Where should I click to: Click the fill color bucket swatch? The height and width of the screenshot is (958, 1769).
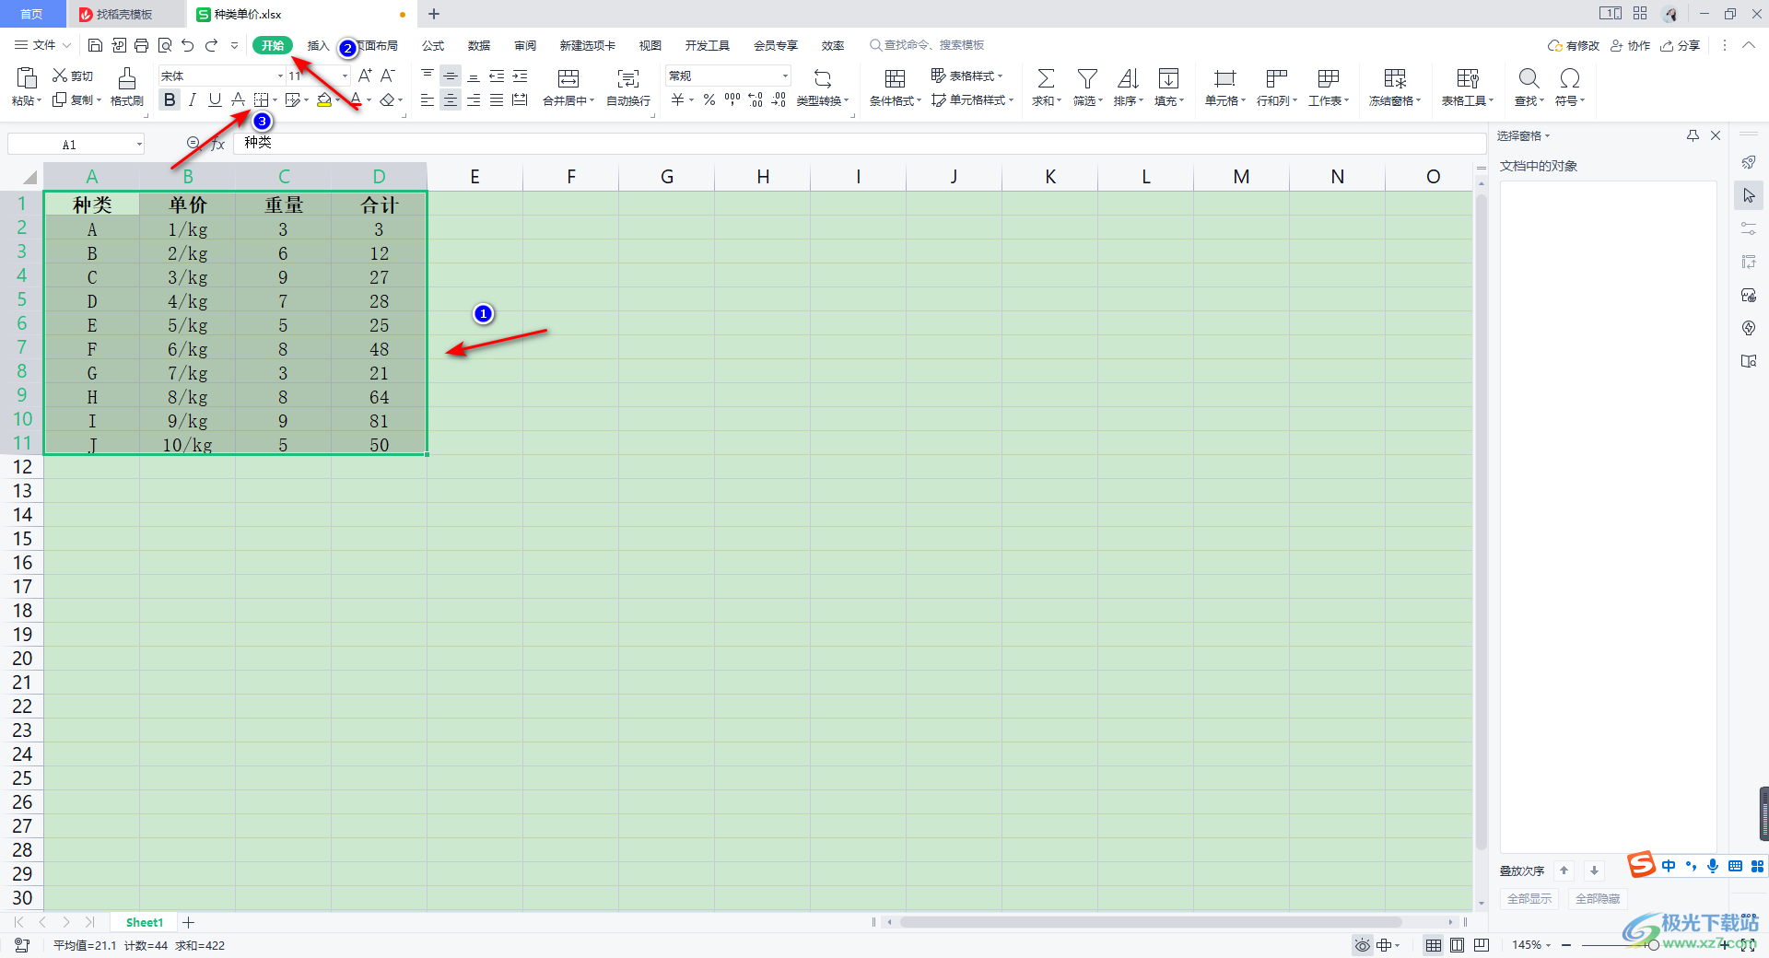pyautogui.click(x=324, y=99)
